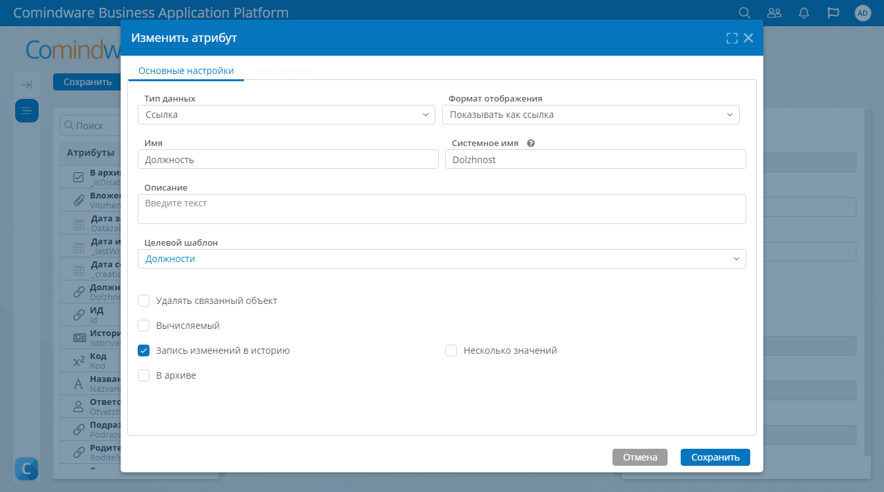Click the link icon of ИД attribute row
This screenshot has width=884, height=492.
coord(78,315)
